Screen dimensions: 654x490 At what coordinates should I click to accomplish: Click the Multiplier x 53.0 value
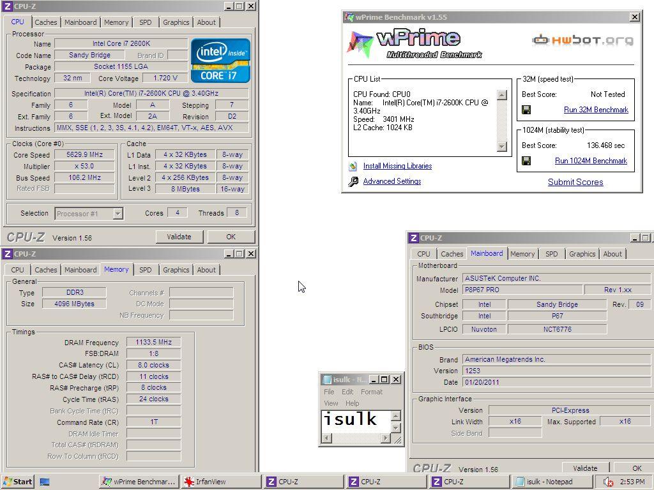click(x=85, y=166)
